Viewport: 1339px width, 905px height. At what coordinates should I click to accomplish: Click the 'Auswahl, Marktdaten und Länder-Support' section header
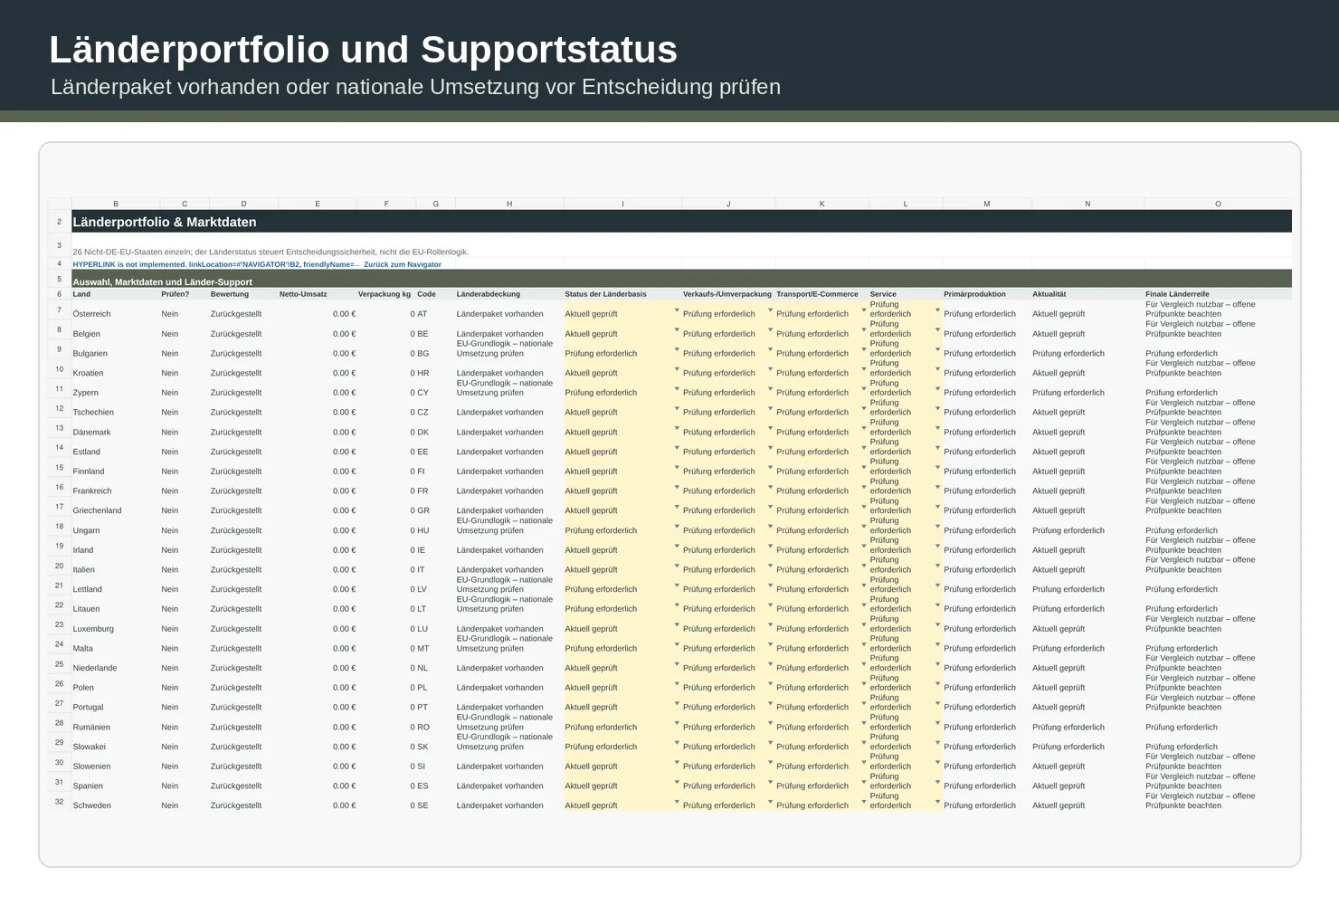tap(681, 279)
